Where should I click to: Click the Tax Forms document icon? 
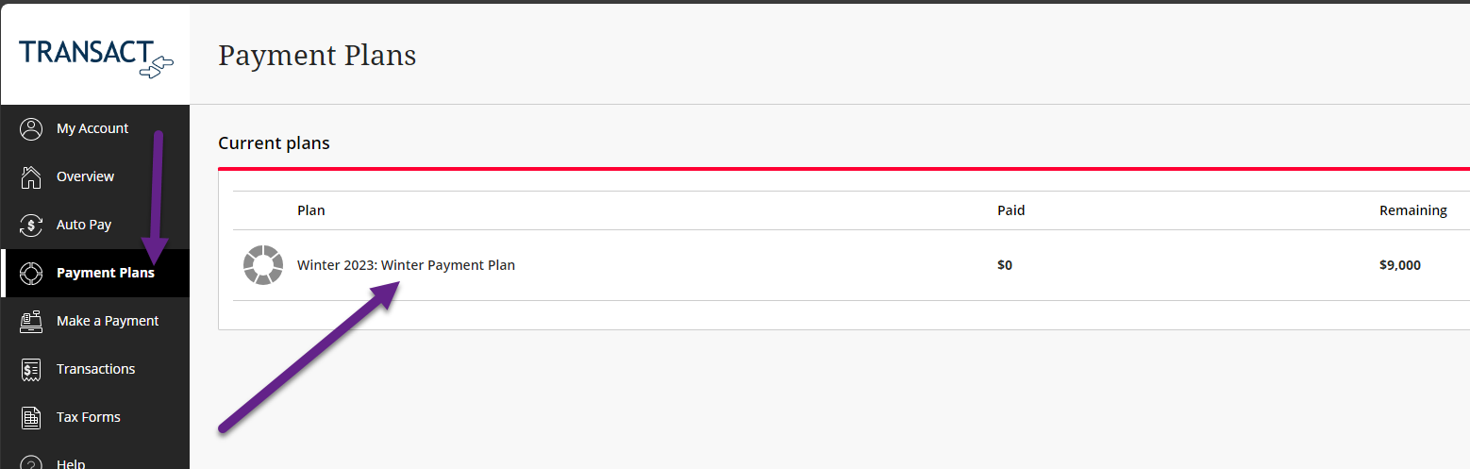point(31,418)
